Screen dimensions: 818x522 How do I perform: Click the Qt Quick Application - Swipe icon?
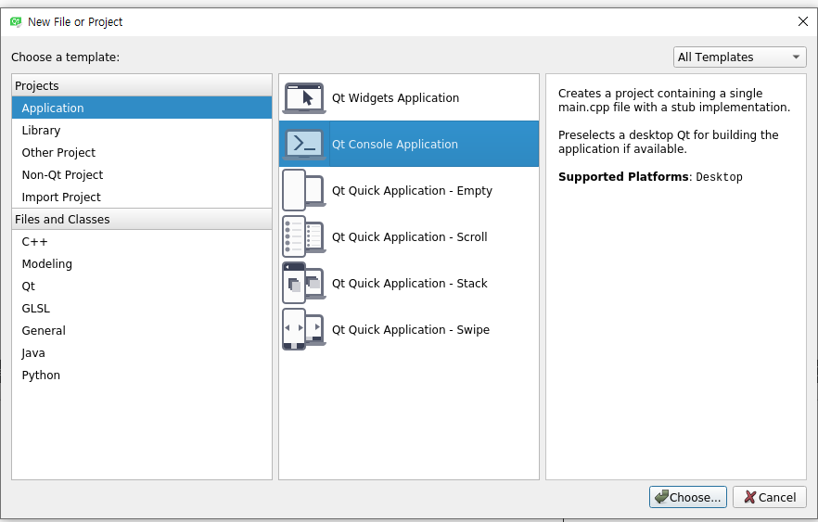[x=304, y=329]
